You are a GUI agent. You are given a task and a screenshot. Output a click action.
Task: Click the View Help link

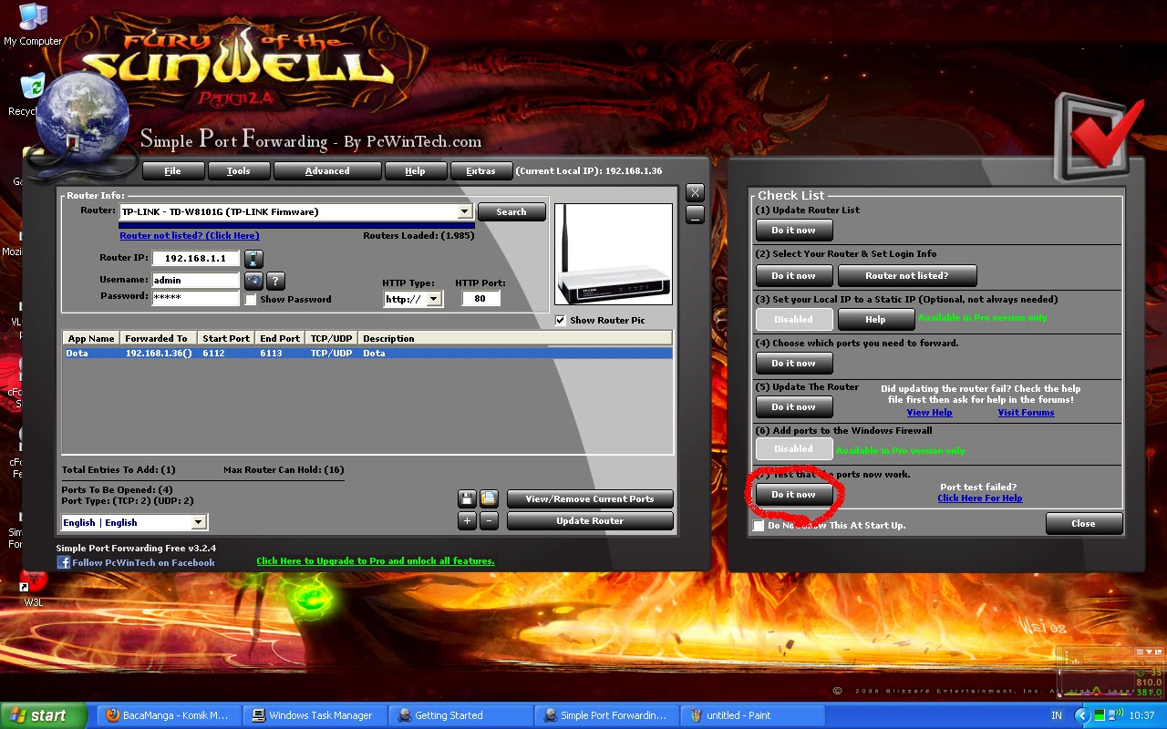(x=929, y=412)
